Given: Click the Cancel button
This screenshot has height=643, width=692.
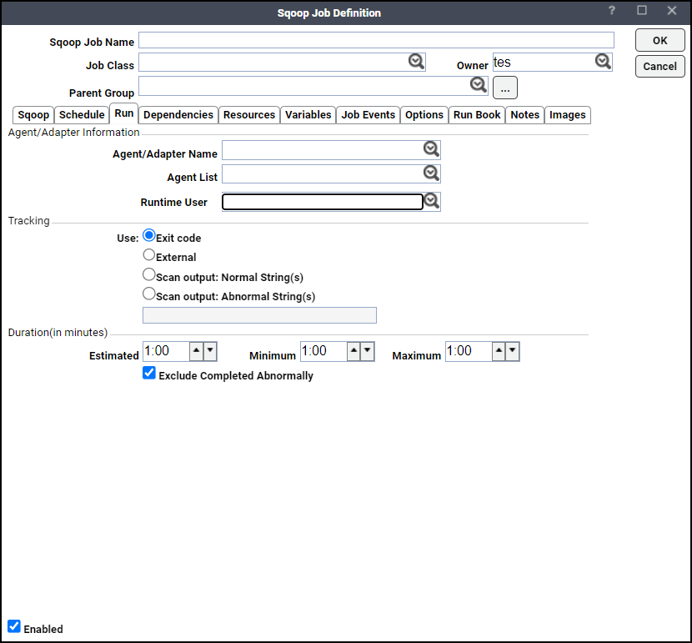Looking at the screenshot, I should coord(660,66).
